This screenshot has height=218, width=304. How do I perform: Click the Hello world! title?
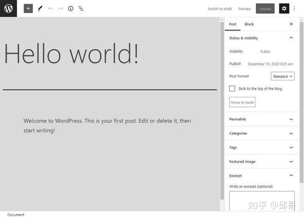pos(71,53)
